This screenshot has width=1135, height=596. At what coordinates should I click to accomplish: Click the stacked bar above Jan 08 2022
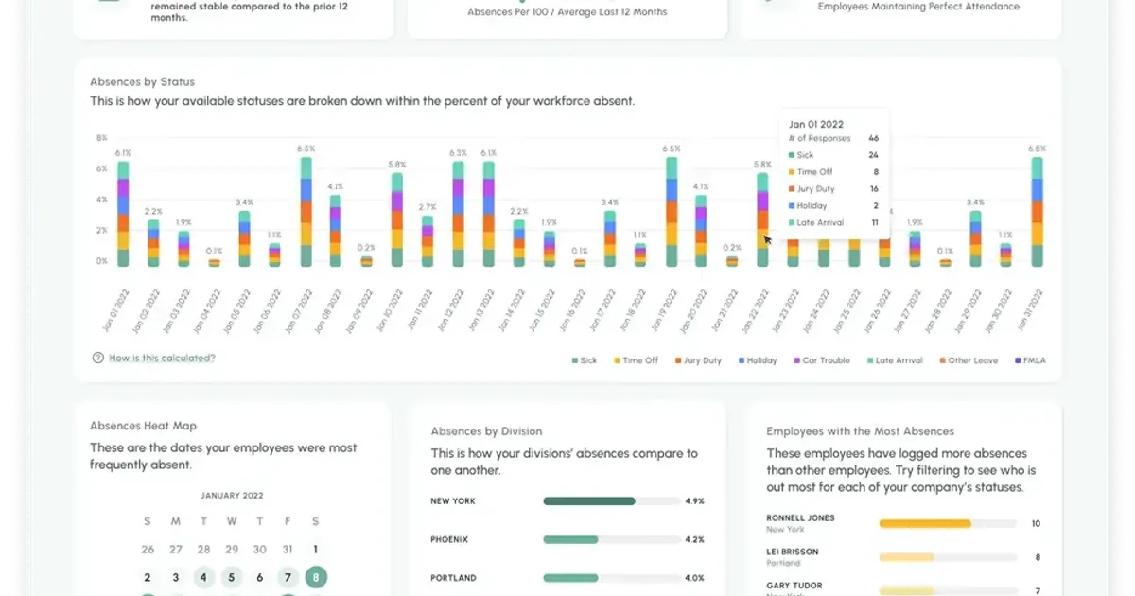[336, 232]
